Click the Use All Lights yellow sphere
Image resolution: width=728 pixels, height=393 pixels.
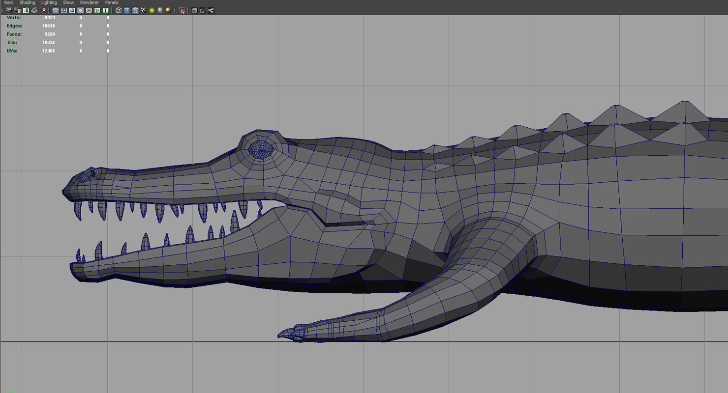tap(152, 10)
